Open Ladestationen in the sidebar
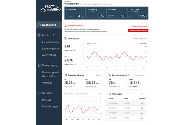Viewport: 187px width, 125px height. pyautogui.click(x=51, y=42)
